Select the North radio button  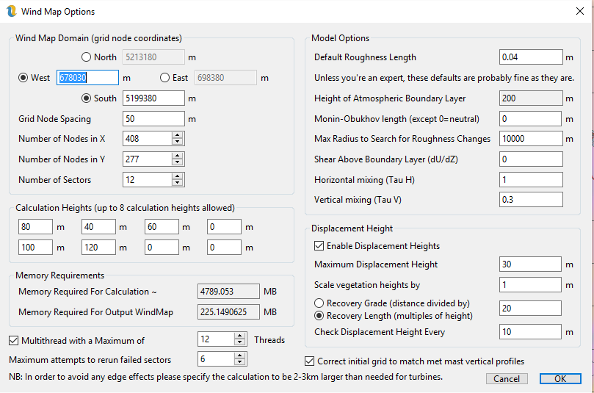point(87,57)
